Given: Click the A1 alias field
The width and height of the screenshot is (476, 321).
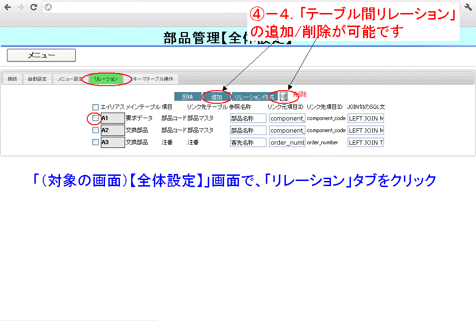Looking at the screenshot, I should point(112,118).
